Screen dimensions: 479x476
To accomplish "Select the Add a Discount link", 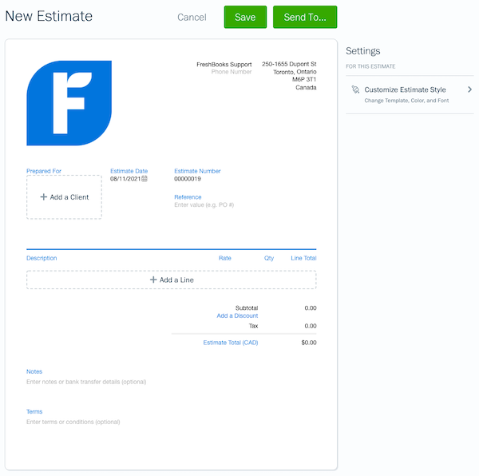I will click(237, 316).
